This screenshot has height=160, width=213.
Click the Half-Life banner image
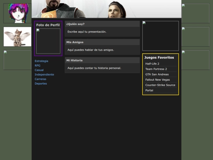coord(106,9)
